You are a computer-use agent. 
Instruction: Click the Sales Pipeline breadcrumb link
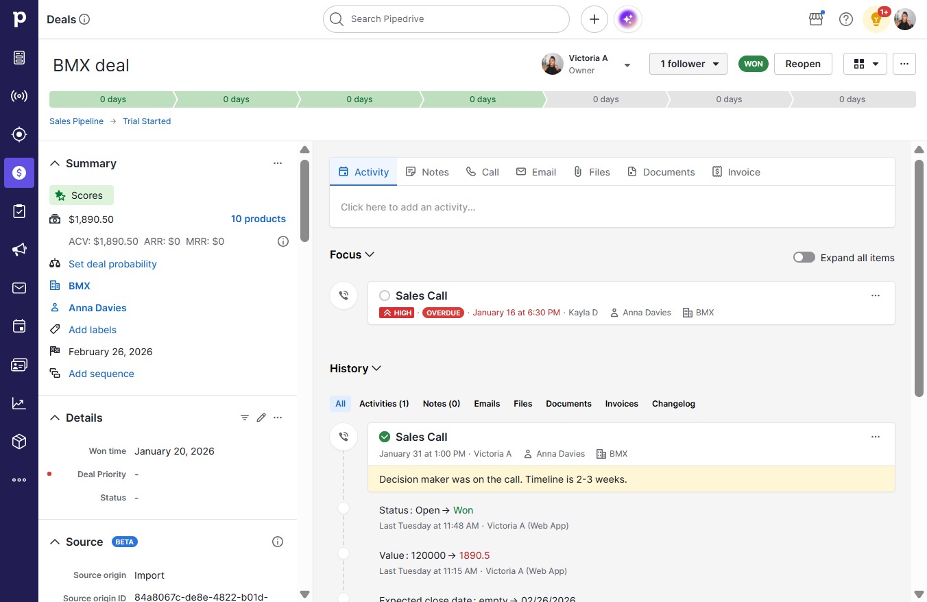(x=77, y=121)
